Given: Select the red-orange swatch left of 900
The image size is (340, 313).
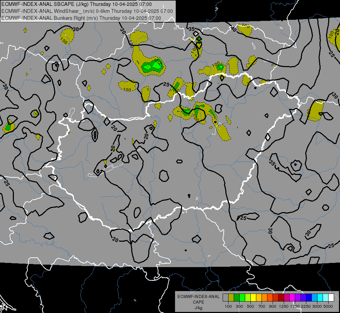Looking at the screenshot, I should tap(270, 297).
